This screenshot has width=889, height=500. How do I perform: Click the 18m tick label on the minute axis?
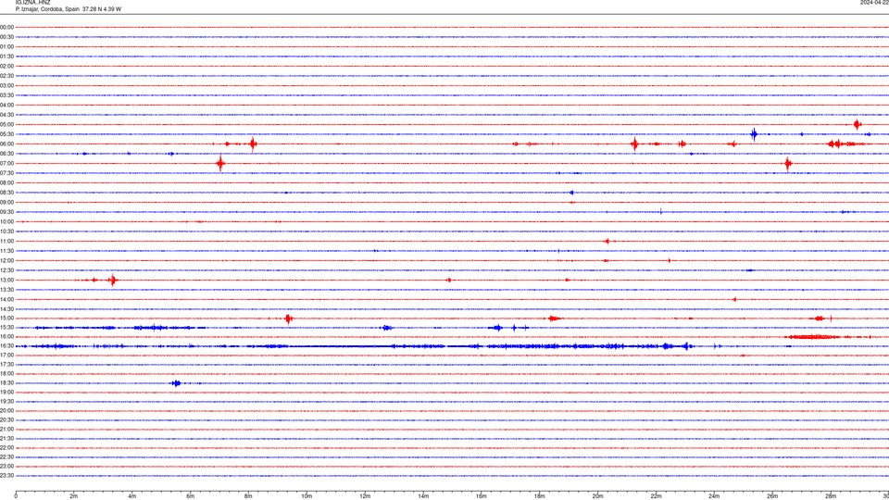pyautogui.click(x=540, y=496)
